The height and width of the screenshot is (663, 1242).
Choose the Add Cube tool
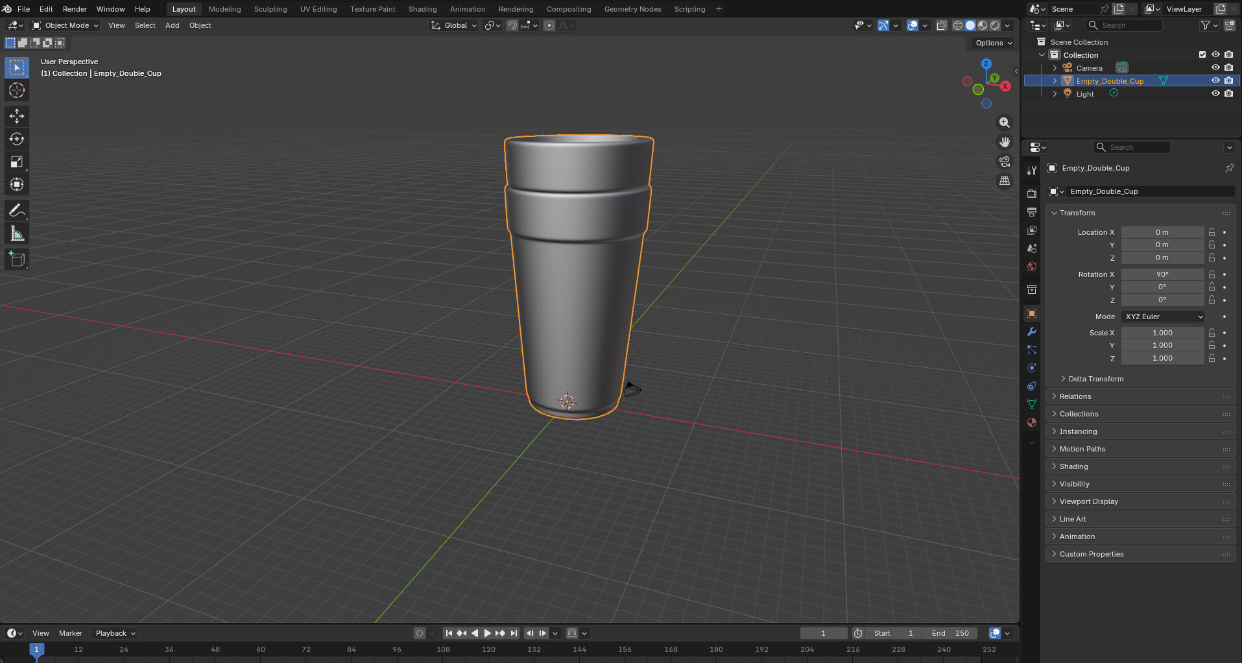17,259
